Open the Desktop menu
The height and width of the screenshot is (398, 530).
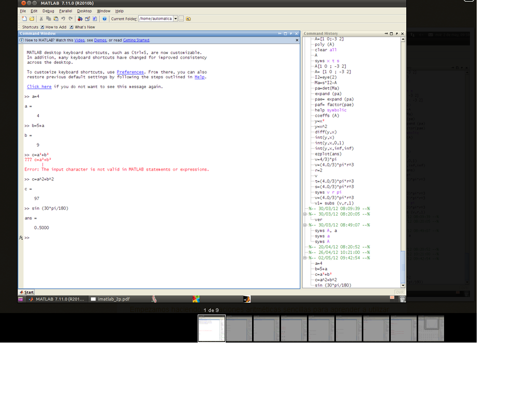click(x=84, y=11)
